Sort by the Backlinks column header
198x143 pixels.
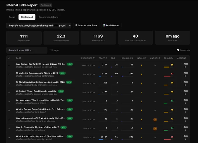pos(127,58)
